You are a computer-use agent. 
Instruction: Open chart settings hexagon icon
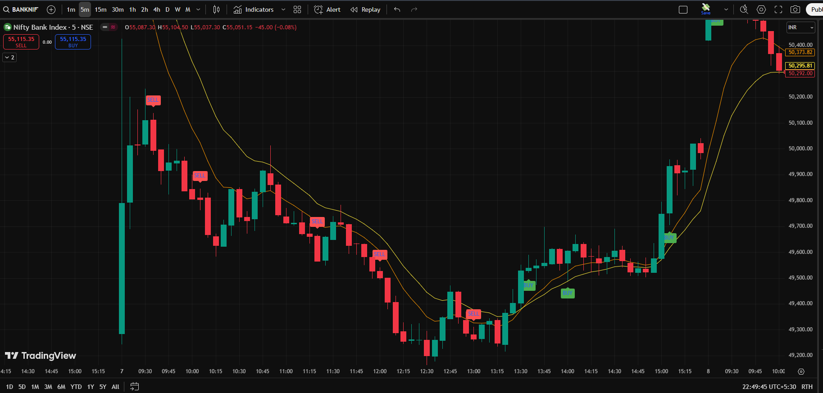pyautogui.click(x=761, y=9)
